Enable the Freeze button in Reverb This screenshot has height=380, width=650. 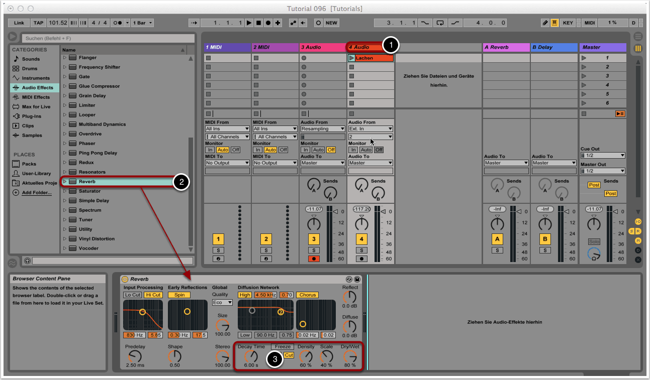click(283, 346)
